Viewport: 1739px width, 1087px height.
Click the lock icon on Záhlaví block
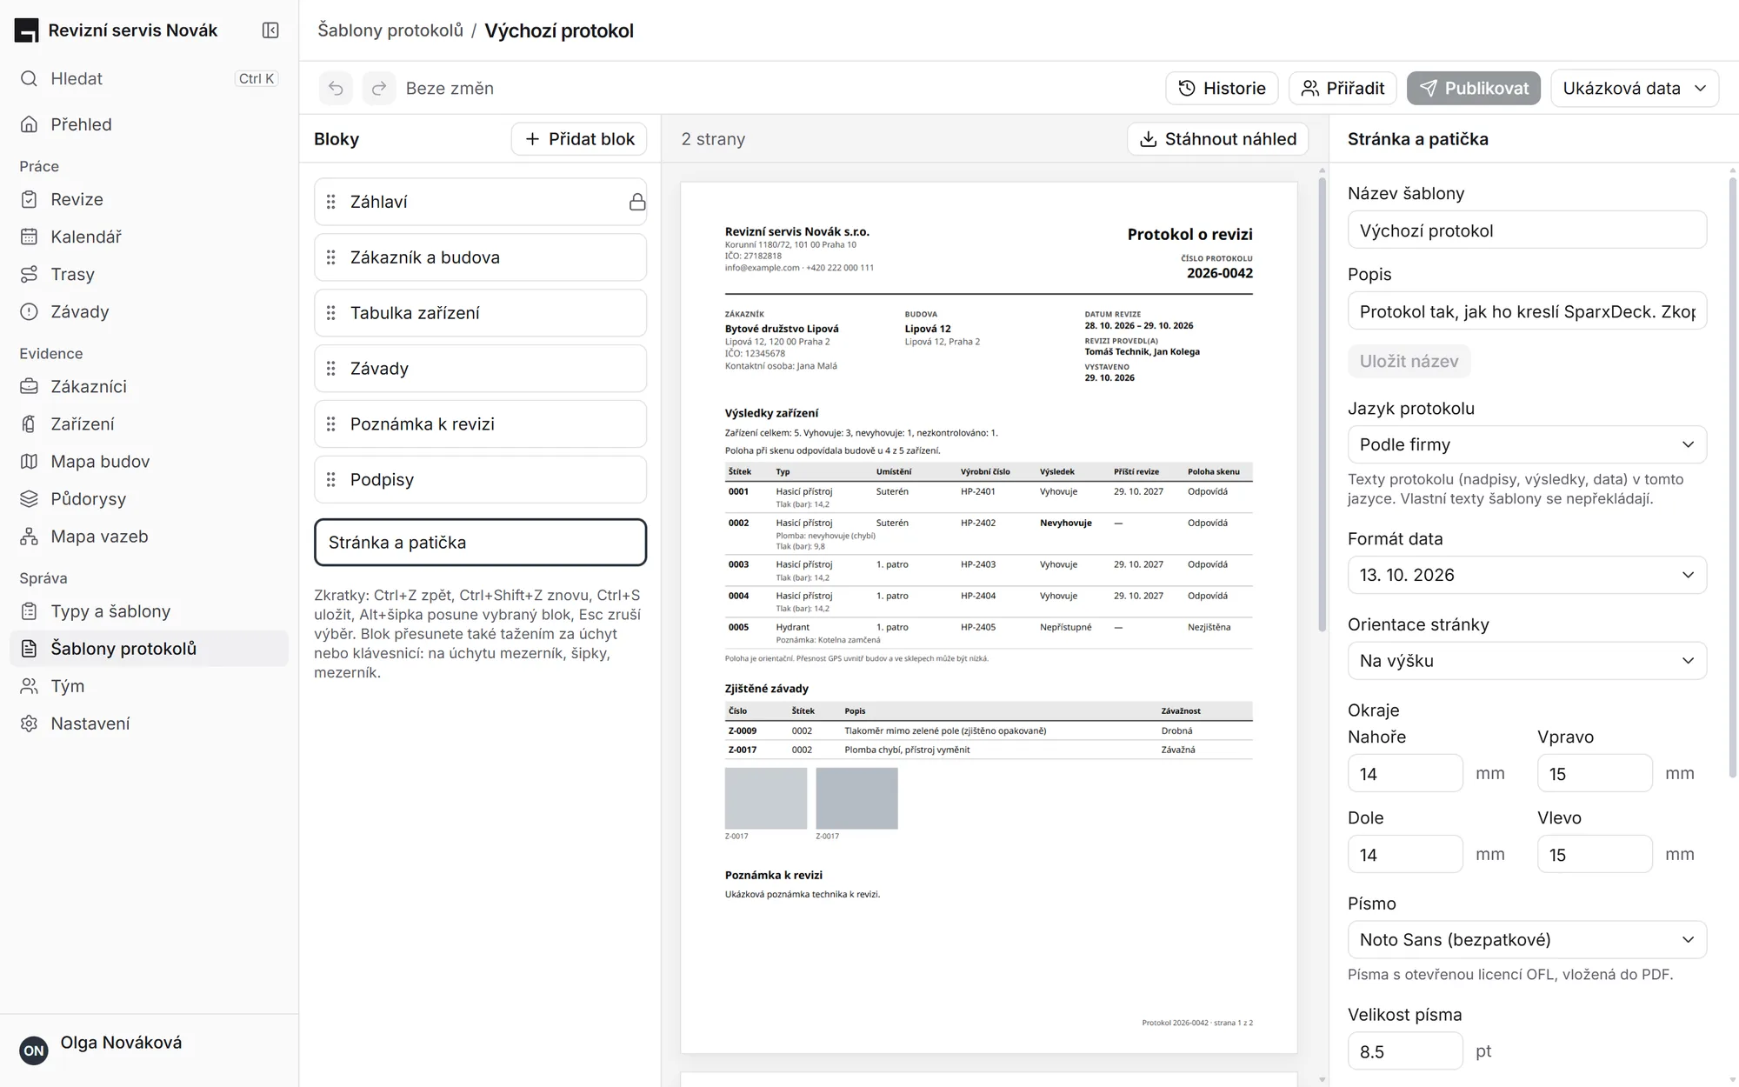[637, 202]
